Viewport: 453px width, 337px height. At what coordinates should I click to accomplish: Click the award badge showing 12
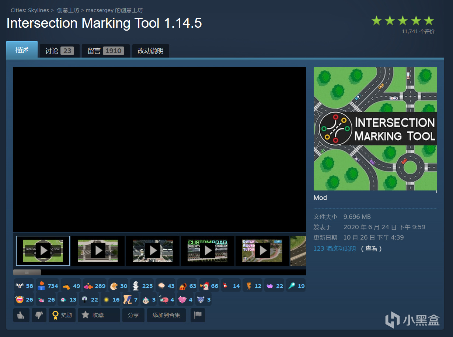[253, 286]
